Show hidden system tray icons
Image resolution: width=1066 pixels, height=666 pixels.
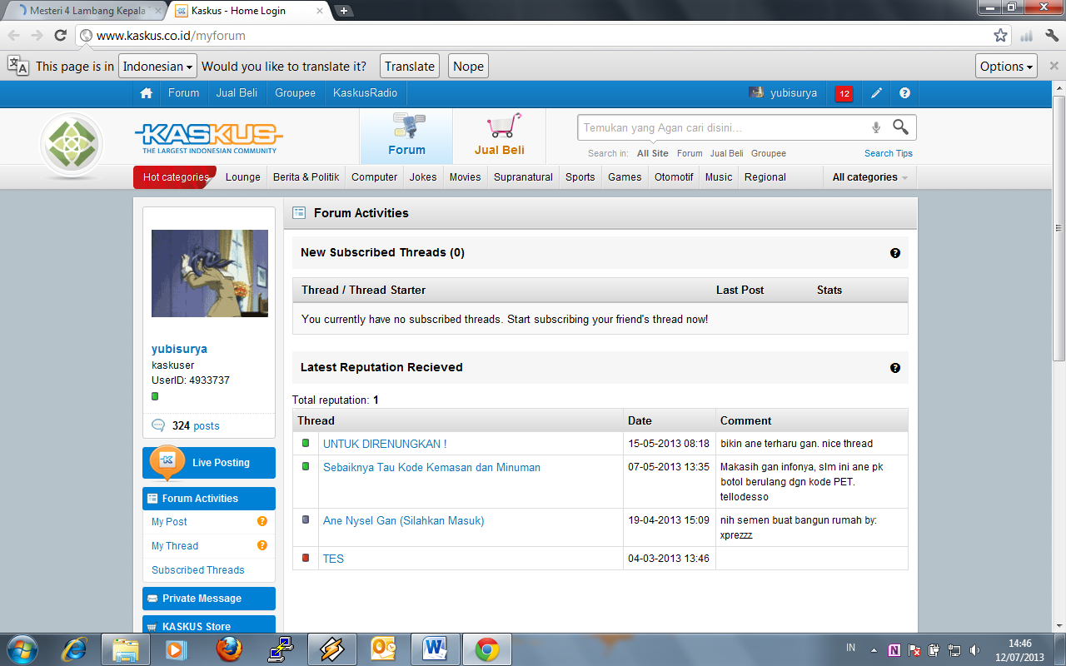pos(874,650)
